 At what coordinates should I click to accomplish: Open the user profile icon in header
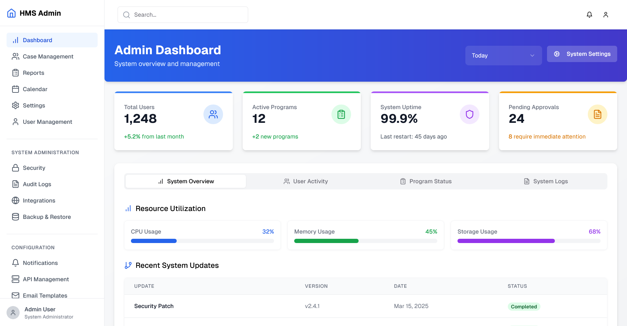tap(605, 15)
